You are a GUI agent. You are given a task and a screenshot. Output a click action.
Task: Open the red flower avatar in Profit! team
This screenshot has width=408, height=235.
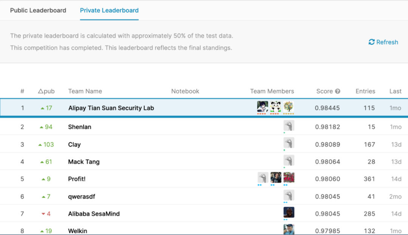(x=289, y=178)
